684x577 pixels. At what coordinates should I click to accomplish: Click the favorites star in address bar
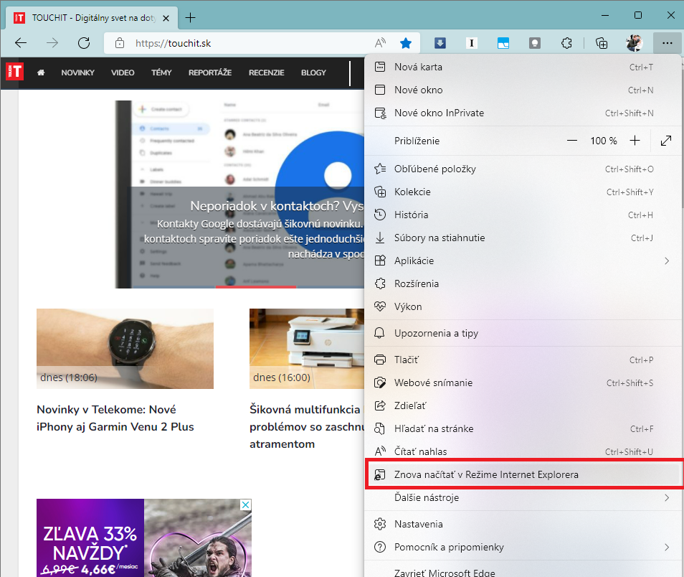point(406,43)
